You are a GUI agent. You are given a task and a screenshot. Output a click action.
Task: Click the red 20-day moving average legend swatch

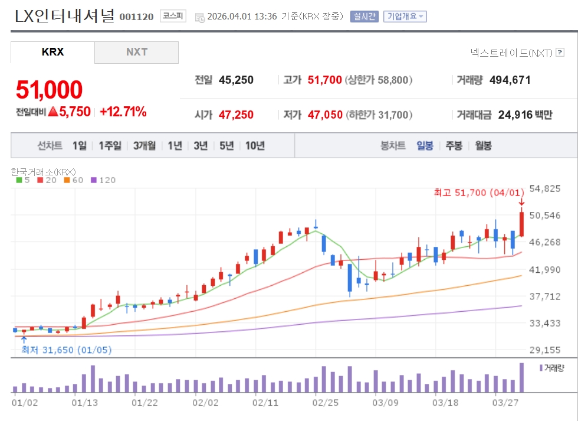pyautogui.click(x=40, y=180)
